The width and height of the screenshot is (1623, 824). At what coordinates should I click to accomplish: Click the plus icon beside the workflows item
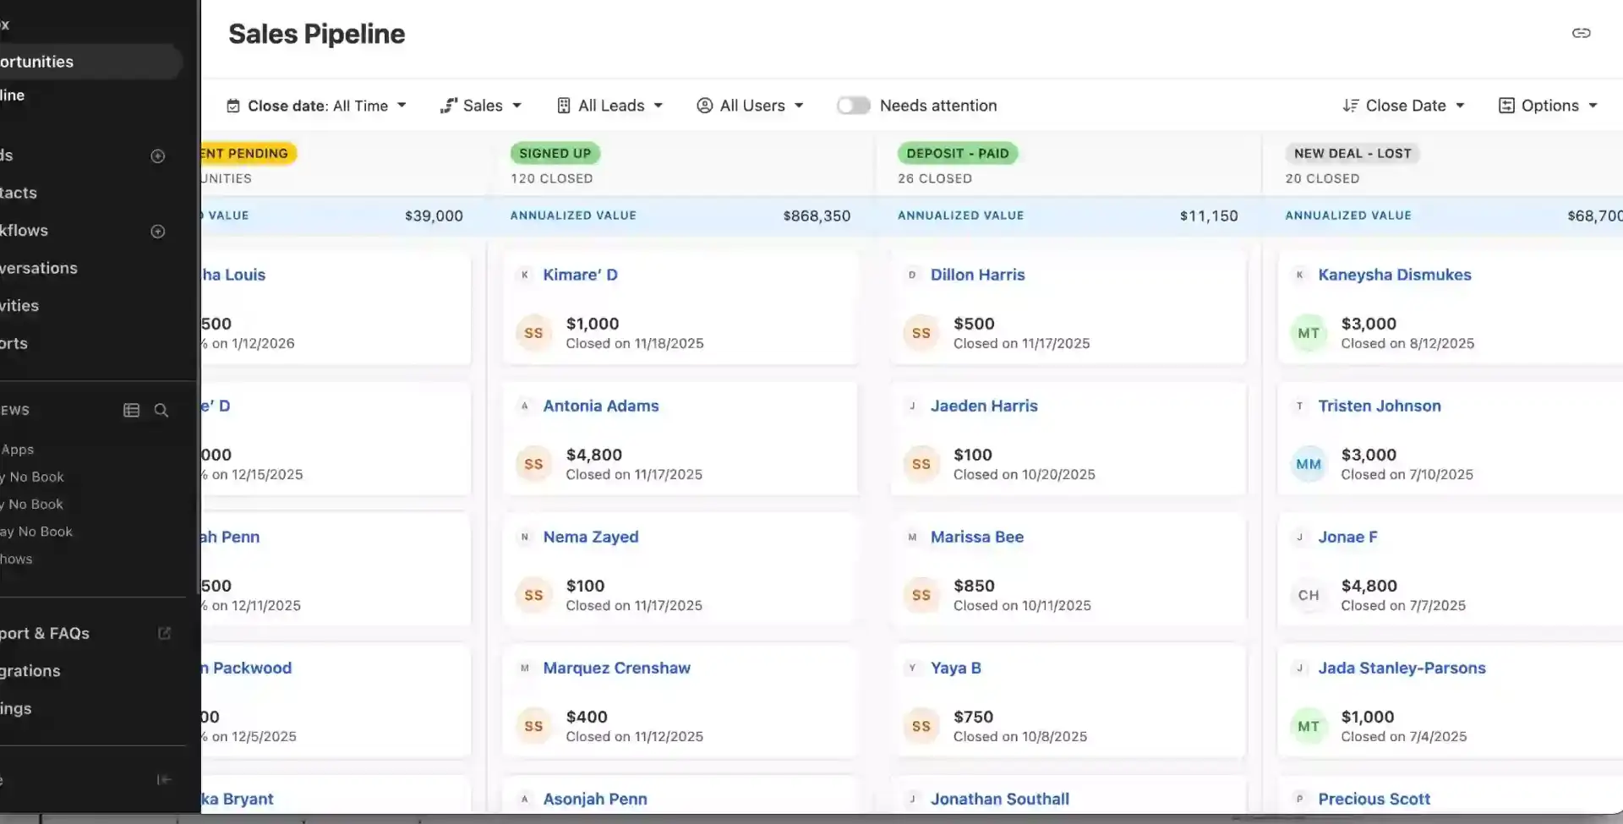[158, 232]
